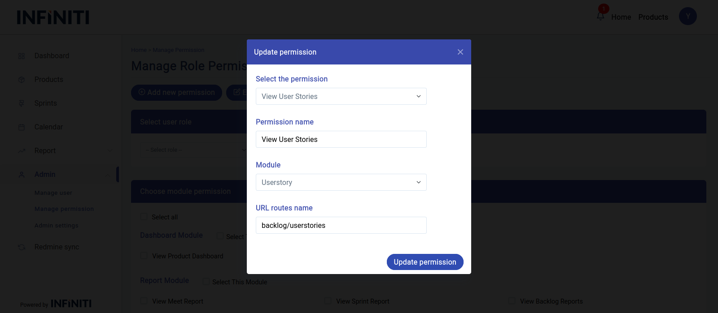The height and width of the screenshot is (313, 718).
Task: Close the Update permission dialog
Action: (x=460, y=52)
